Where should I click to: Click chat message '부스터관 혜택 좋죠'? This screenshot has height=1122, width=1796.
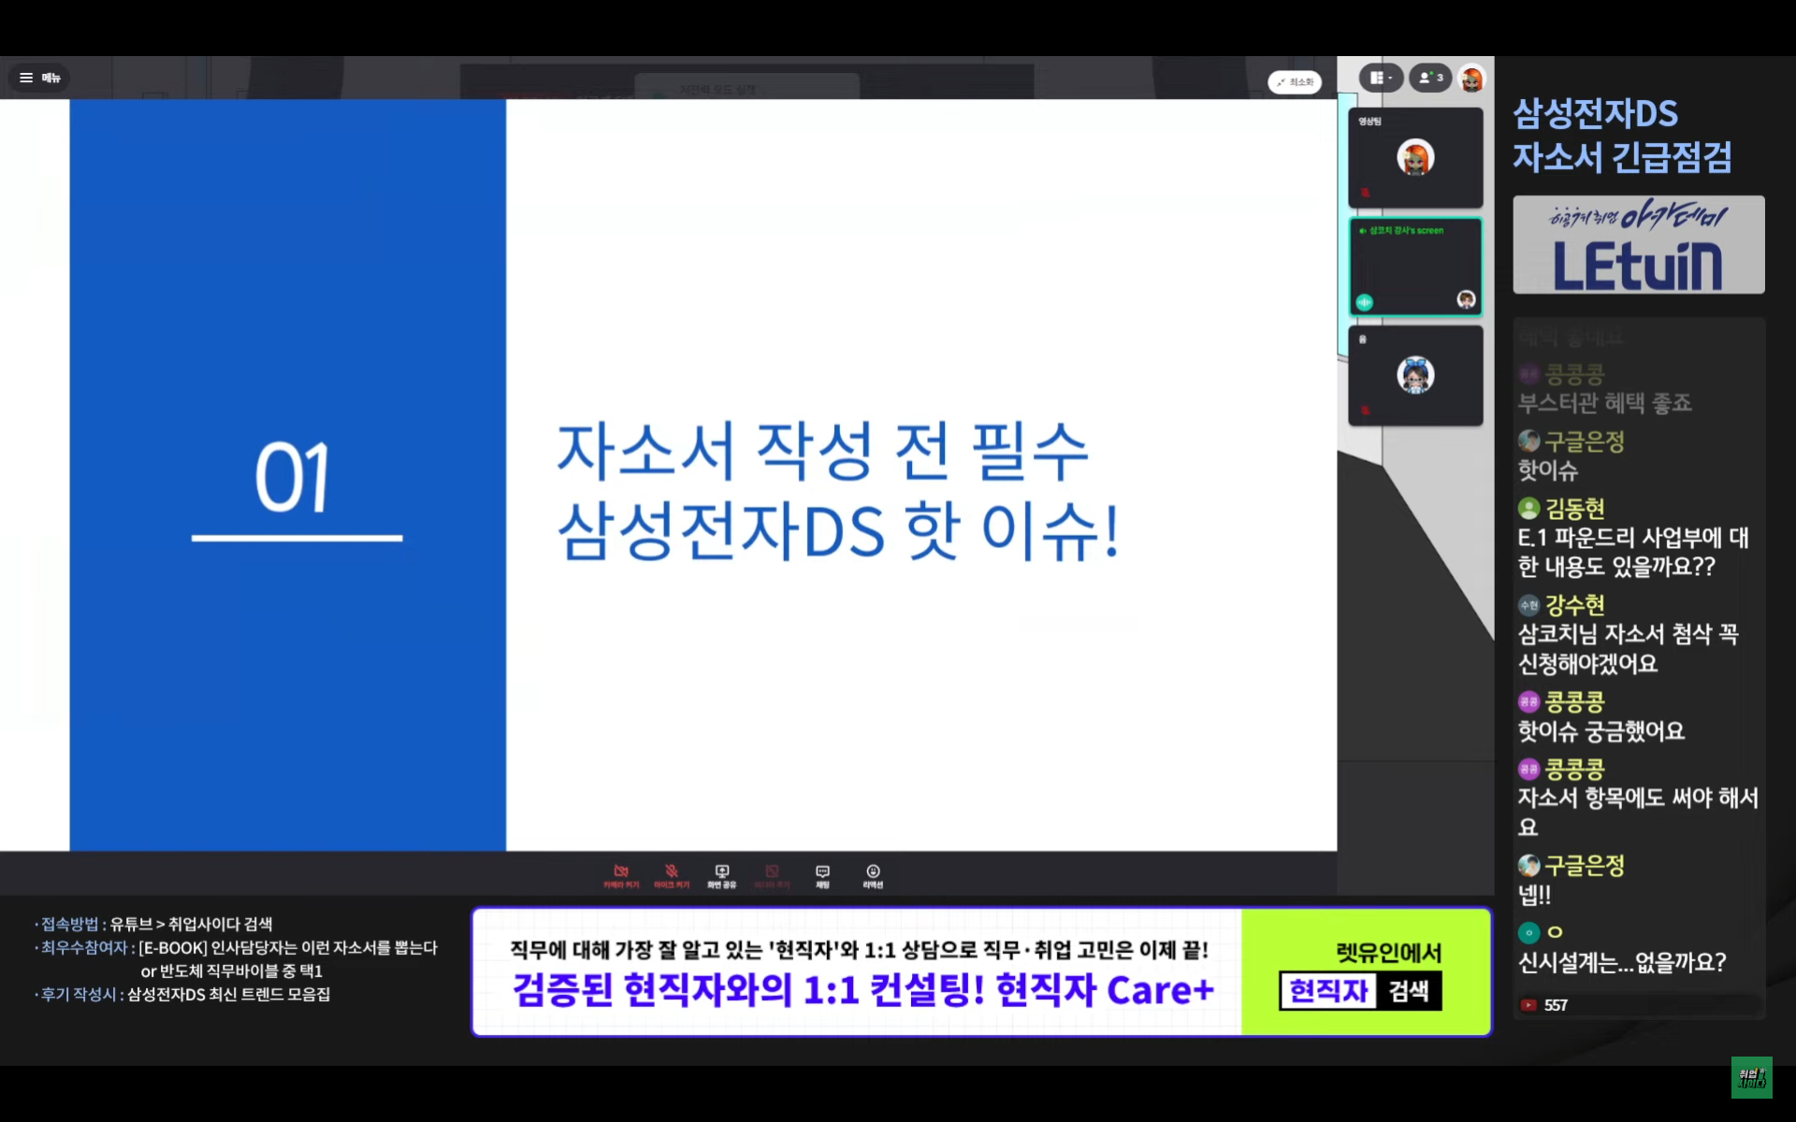point(1605,403)
